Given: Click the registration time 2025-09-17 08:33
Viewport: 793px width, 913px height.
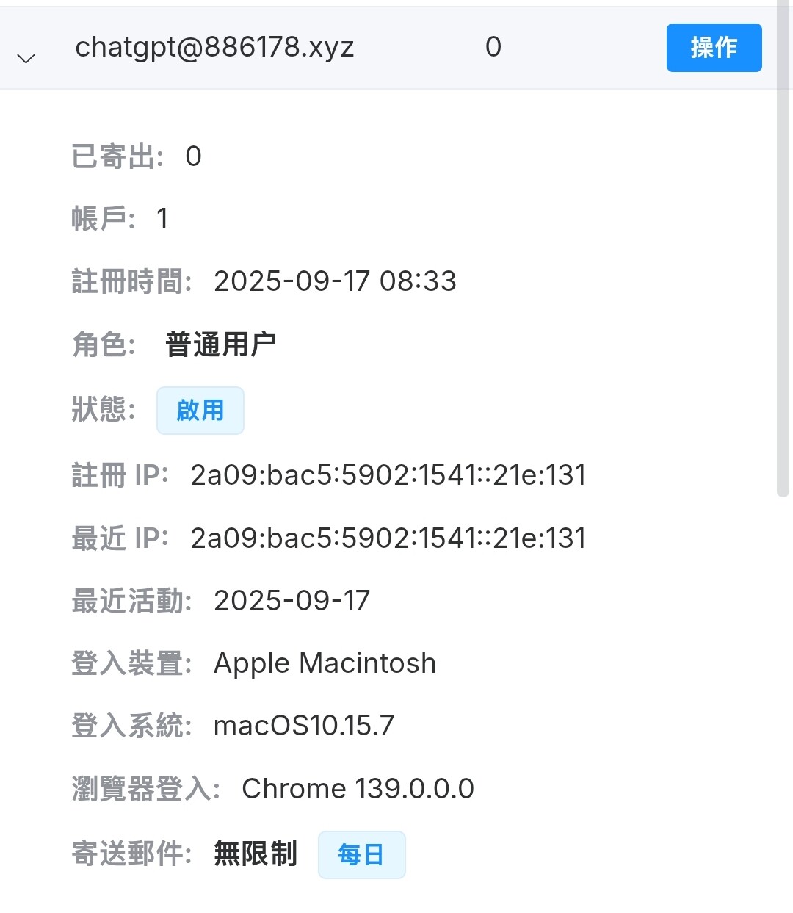Looking at the screenshot, I should point(335,281).
